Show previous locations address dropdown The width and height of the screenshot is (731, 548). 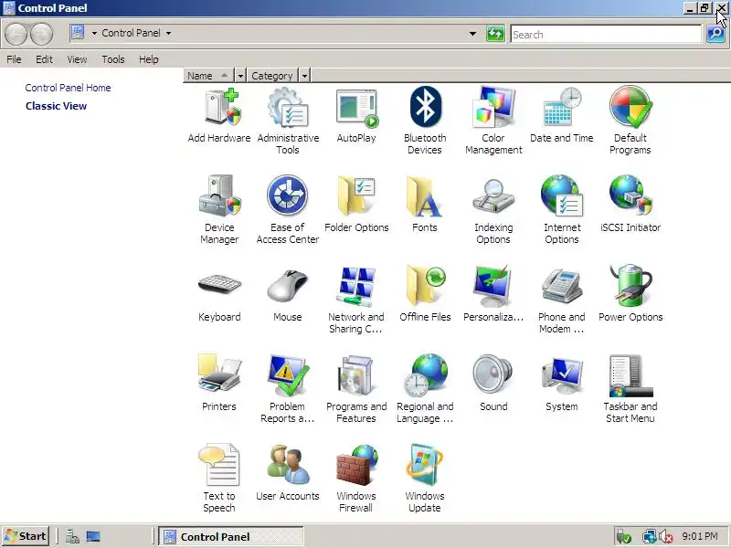(472, 34)
